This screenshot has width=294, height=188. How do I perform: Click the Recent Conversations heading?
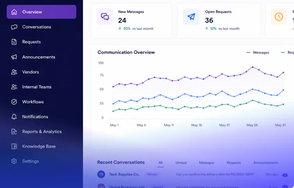click(121, 162)
